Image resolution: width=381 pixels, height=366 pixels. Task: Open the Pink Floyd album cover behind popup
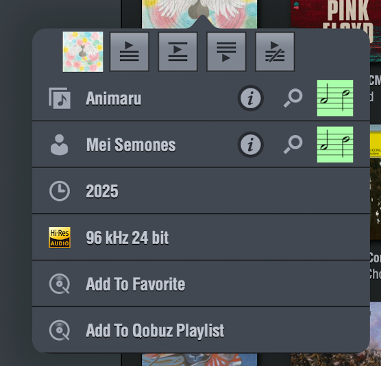[x=336, y=14]
